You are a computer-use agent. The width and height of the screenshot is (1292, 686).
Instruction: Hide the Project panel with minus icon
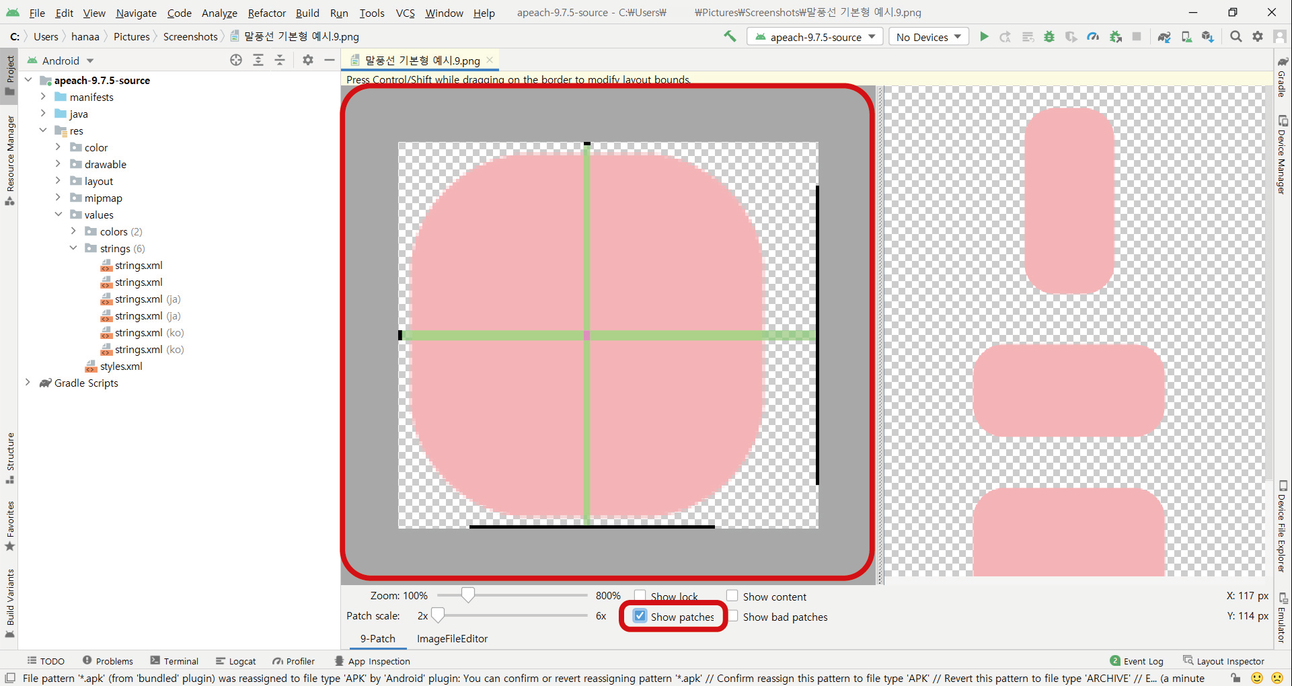click(330, 60)
